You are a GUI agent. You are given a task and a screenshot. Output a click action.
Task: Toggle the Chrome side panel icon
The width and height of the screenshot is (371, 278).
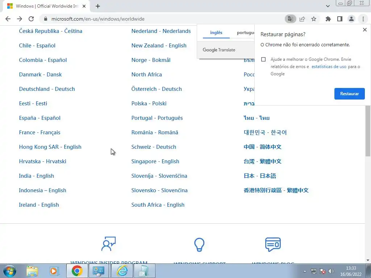coord(340,19)
